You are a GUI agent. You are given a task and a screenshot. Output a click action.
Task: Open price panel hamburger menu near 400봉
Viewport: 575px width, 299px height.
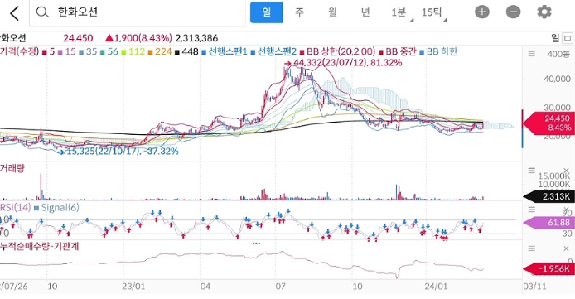(531, 54)
